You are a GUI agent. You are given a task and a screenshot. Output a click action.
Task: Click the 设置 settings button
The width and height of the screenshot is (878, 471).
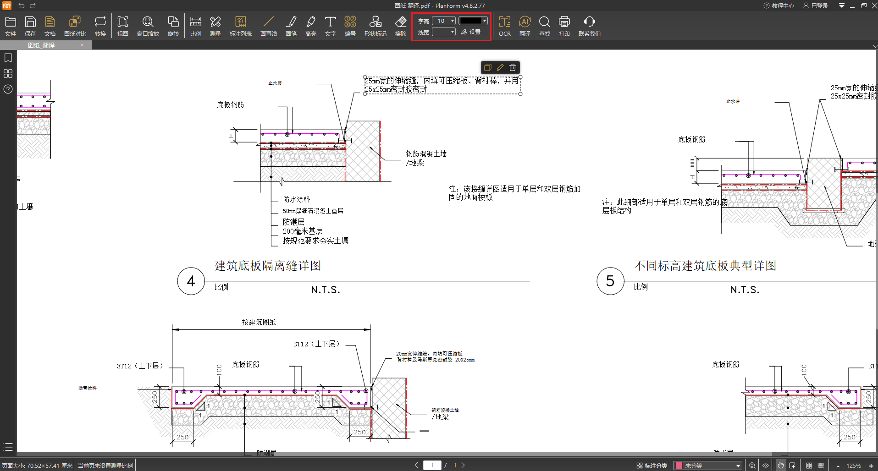coord(471,32)
